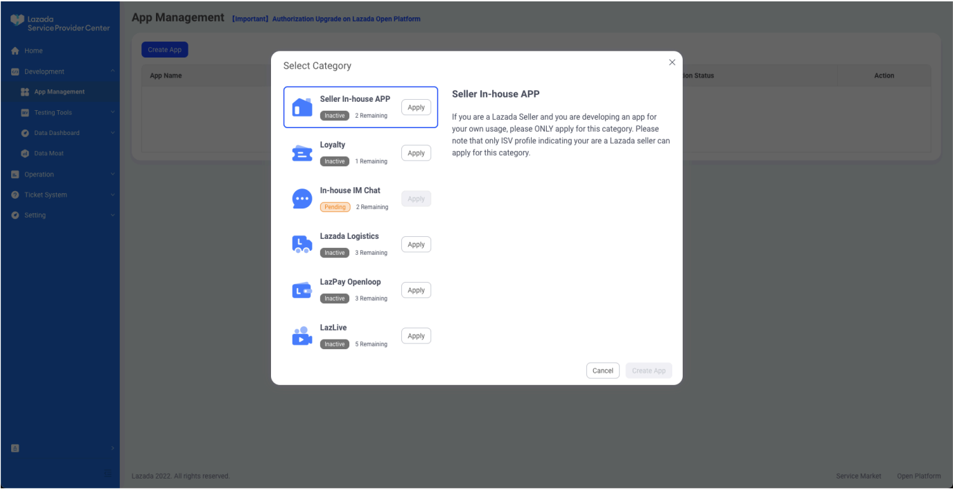The height and width of the screenshot is (489, 953).
Task: Click the Inactive badge under Loyalty
Action: pyautogui.click(x=335, y=161)
